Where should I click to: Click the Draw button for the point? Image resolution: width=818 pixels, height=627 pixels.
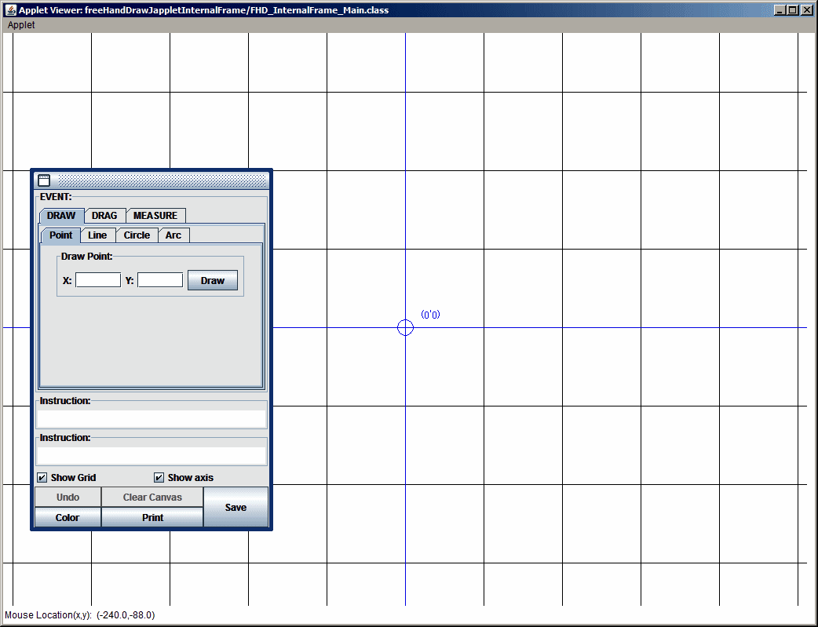tap(213, 280)
